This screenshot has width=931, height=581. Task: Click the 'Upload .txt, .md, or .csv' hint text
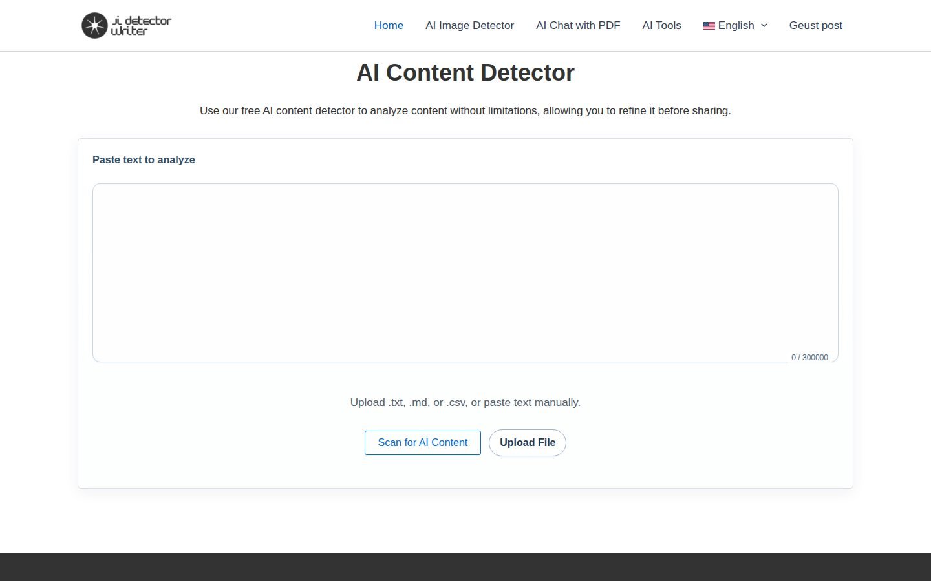(x=465, y=403)
